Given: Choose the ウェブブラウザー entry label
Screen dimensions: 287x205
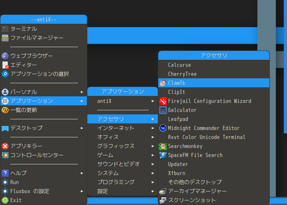Looking at the screenshot, I should pyautogui.click(x=32, y=56).
